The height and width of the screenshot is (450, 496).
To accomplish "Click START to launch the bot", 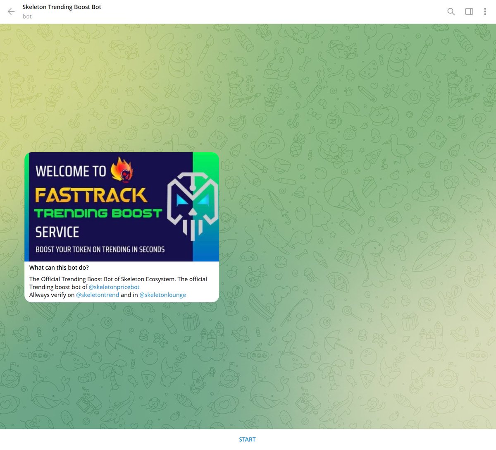I will tap(247, 440).
